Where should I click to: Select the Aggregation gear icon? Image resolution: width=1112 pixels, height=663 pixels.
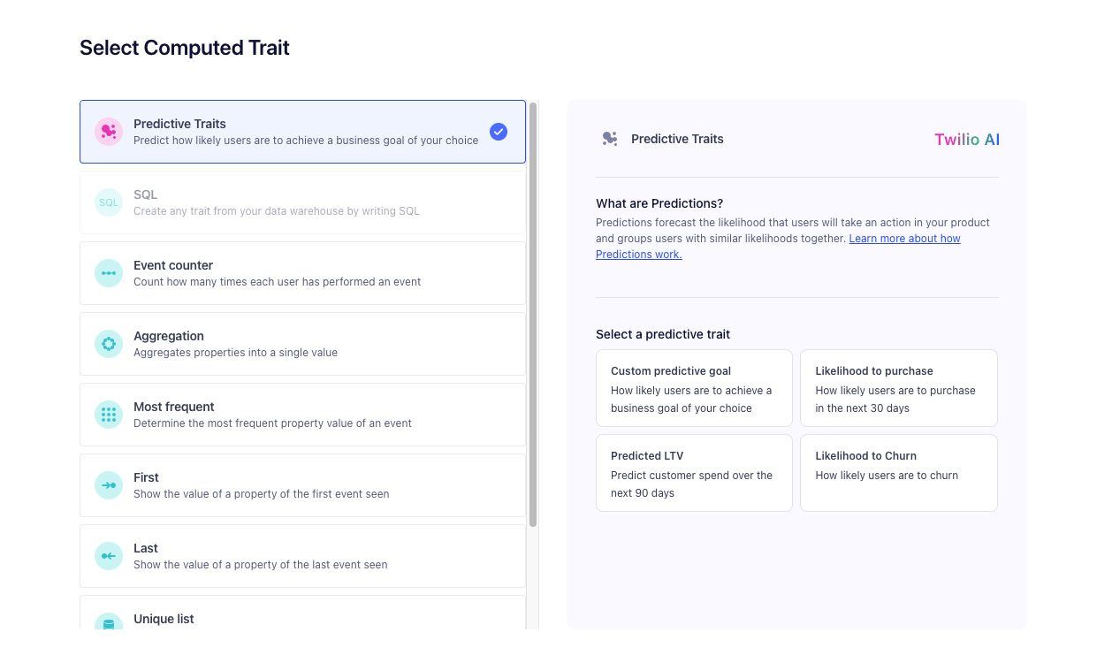coord(108,343)
